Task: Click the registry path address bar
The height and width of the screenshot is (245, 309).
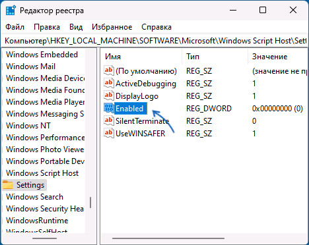Action: coord(154,41)
